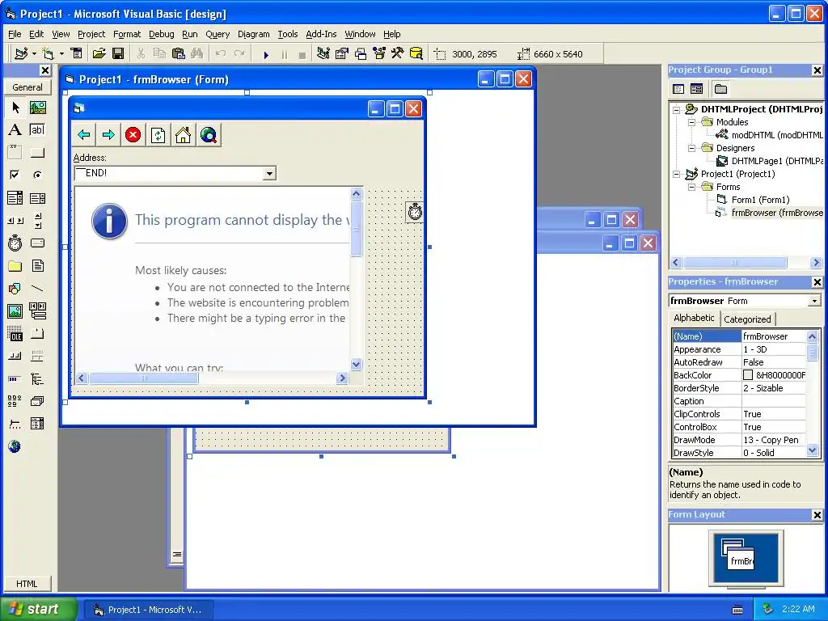The image size is (828, 621).
Task: Click the Find binoculars icon
Action: pos(197,54)
